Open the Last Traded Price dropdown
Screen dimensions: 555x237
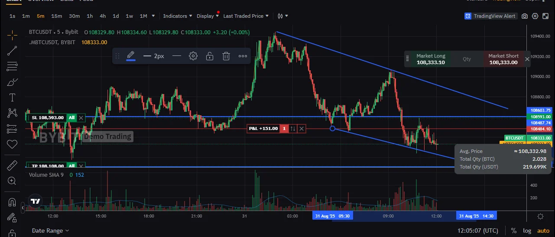(246, 16)
